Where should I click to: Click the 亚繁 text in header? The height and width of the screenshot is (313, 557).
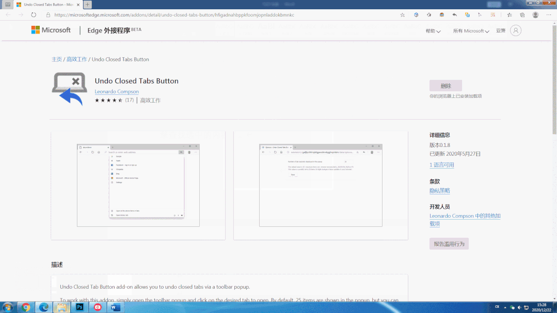501,31
